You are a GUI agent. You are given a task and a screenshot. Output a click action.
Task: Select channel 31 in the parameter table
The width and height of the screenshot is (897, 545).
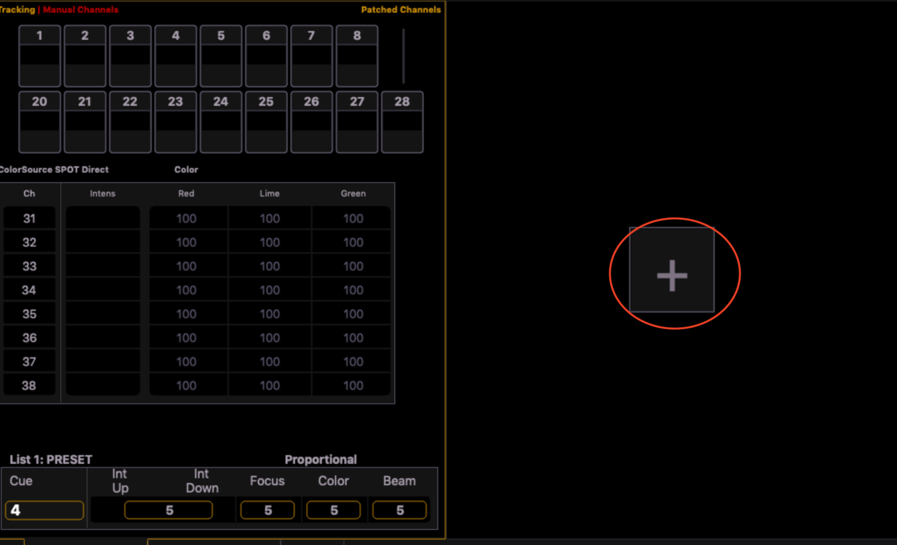coord(29,218)
